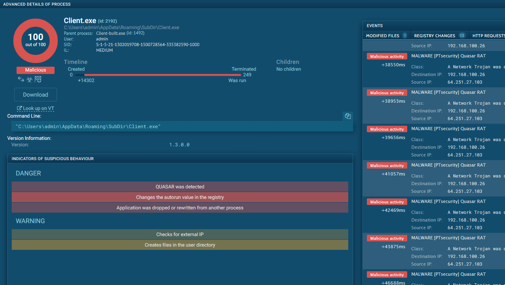
Task: Open the Registry Changes tab
Action: (435, 36)
